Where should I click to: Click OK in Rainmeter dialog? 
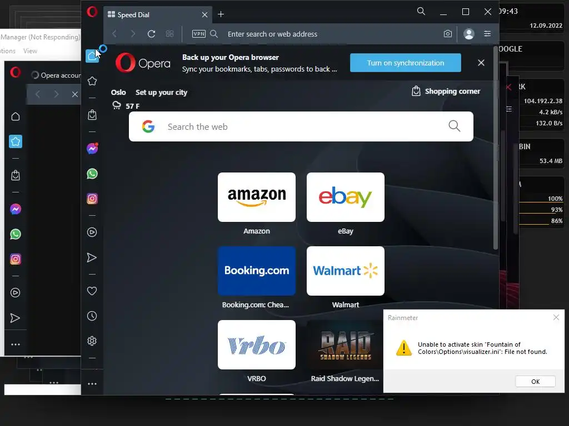(x=535, y=382)
